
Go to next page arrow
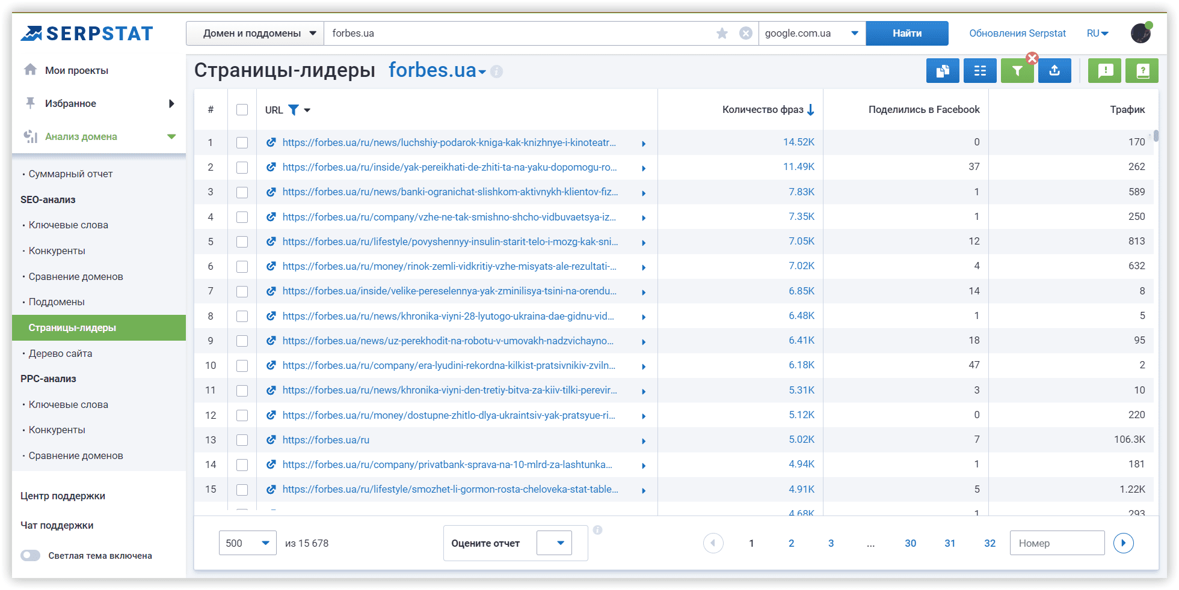[1123, 543]
